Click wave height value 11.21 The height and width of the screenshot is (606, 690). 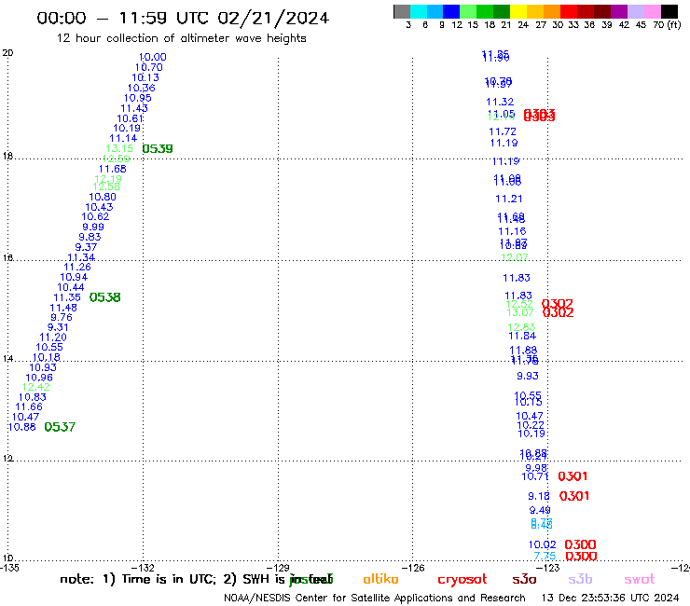509,199
